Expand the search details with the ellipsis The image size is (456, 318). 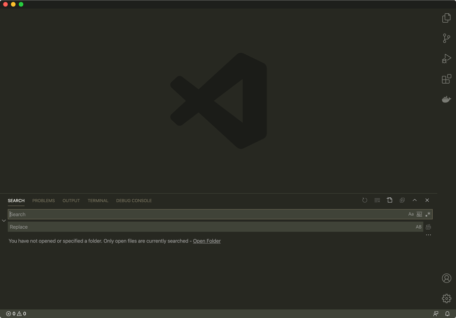coord(428,235)
